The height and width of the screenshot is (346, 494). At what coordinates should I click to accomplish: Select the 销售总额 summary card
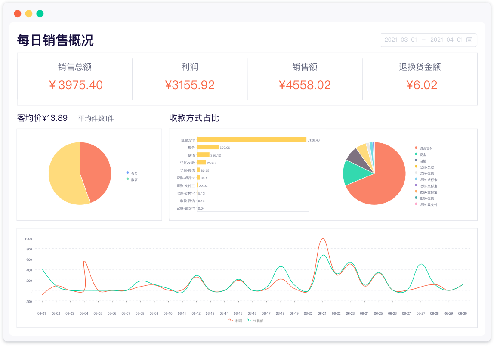(75, 79)
